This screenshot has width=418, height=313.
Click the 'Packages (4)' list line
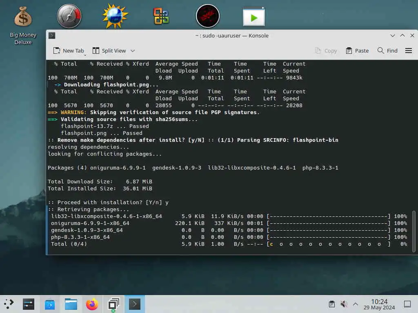193,168
